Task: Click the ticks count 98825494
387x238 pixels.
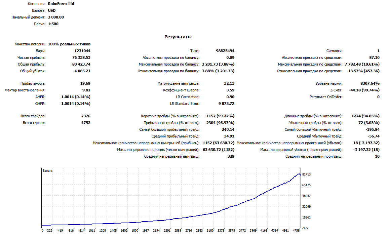Action: pos(225,51)
